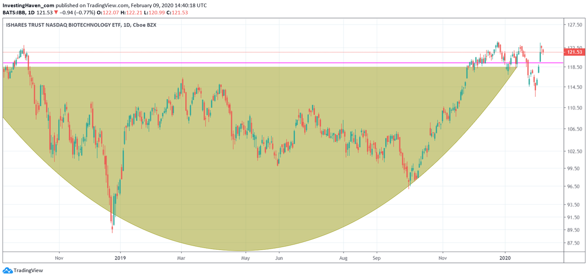
Task: Click the red 121.53 current price tag
Action: point(574,52)
